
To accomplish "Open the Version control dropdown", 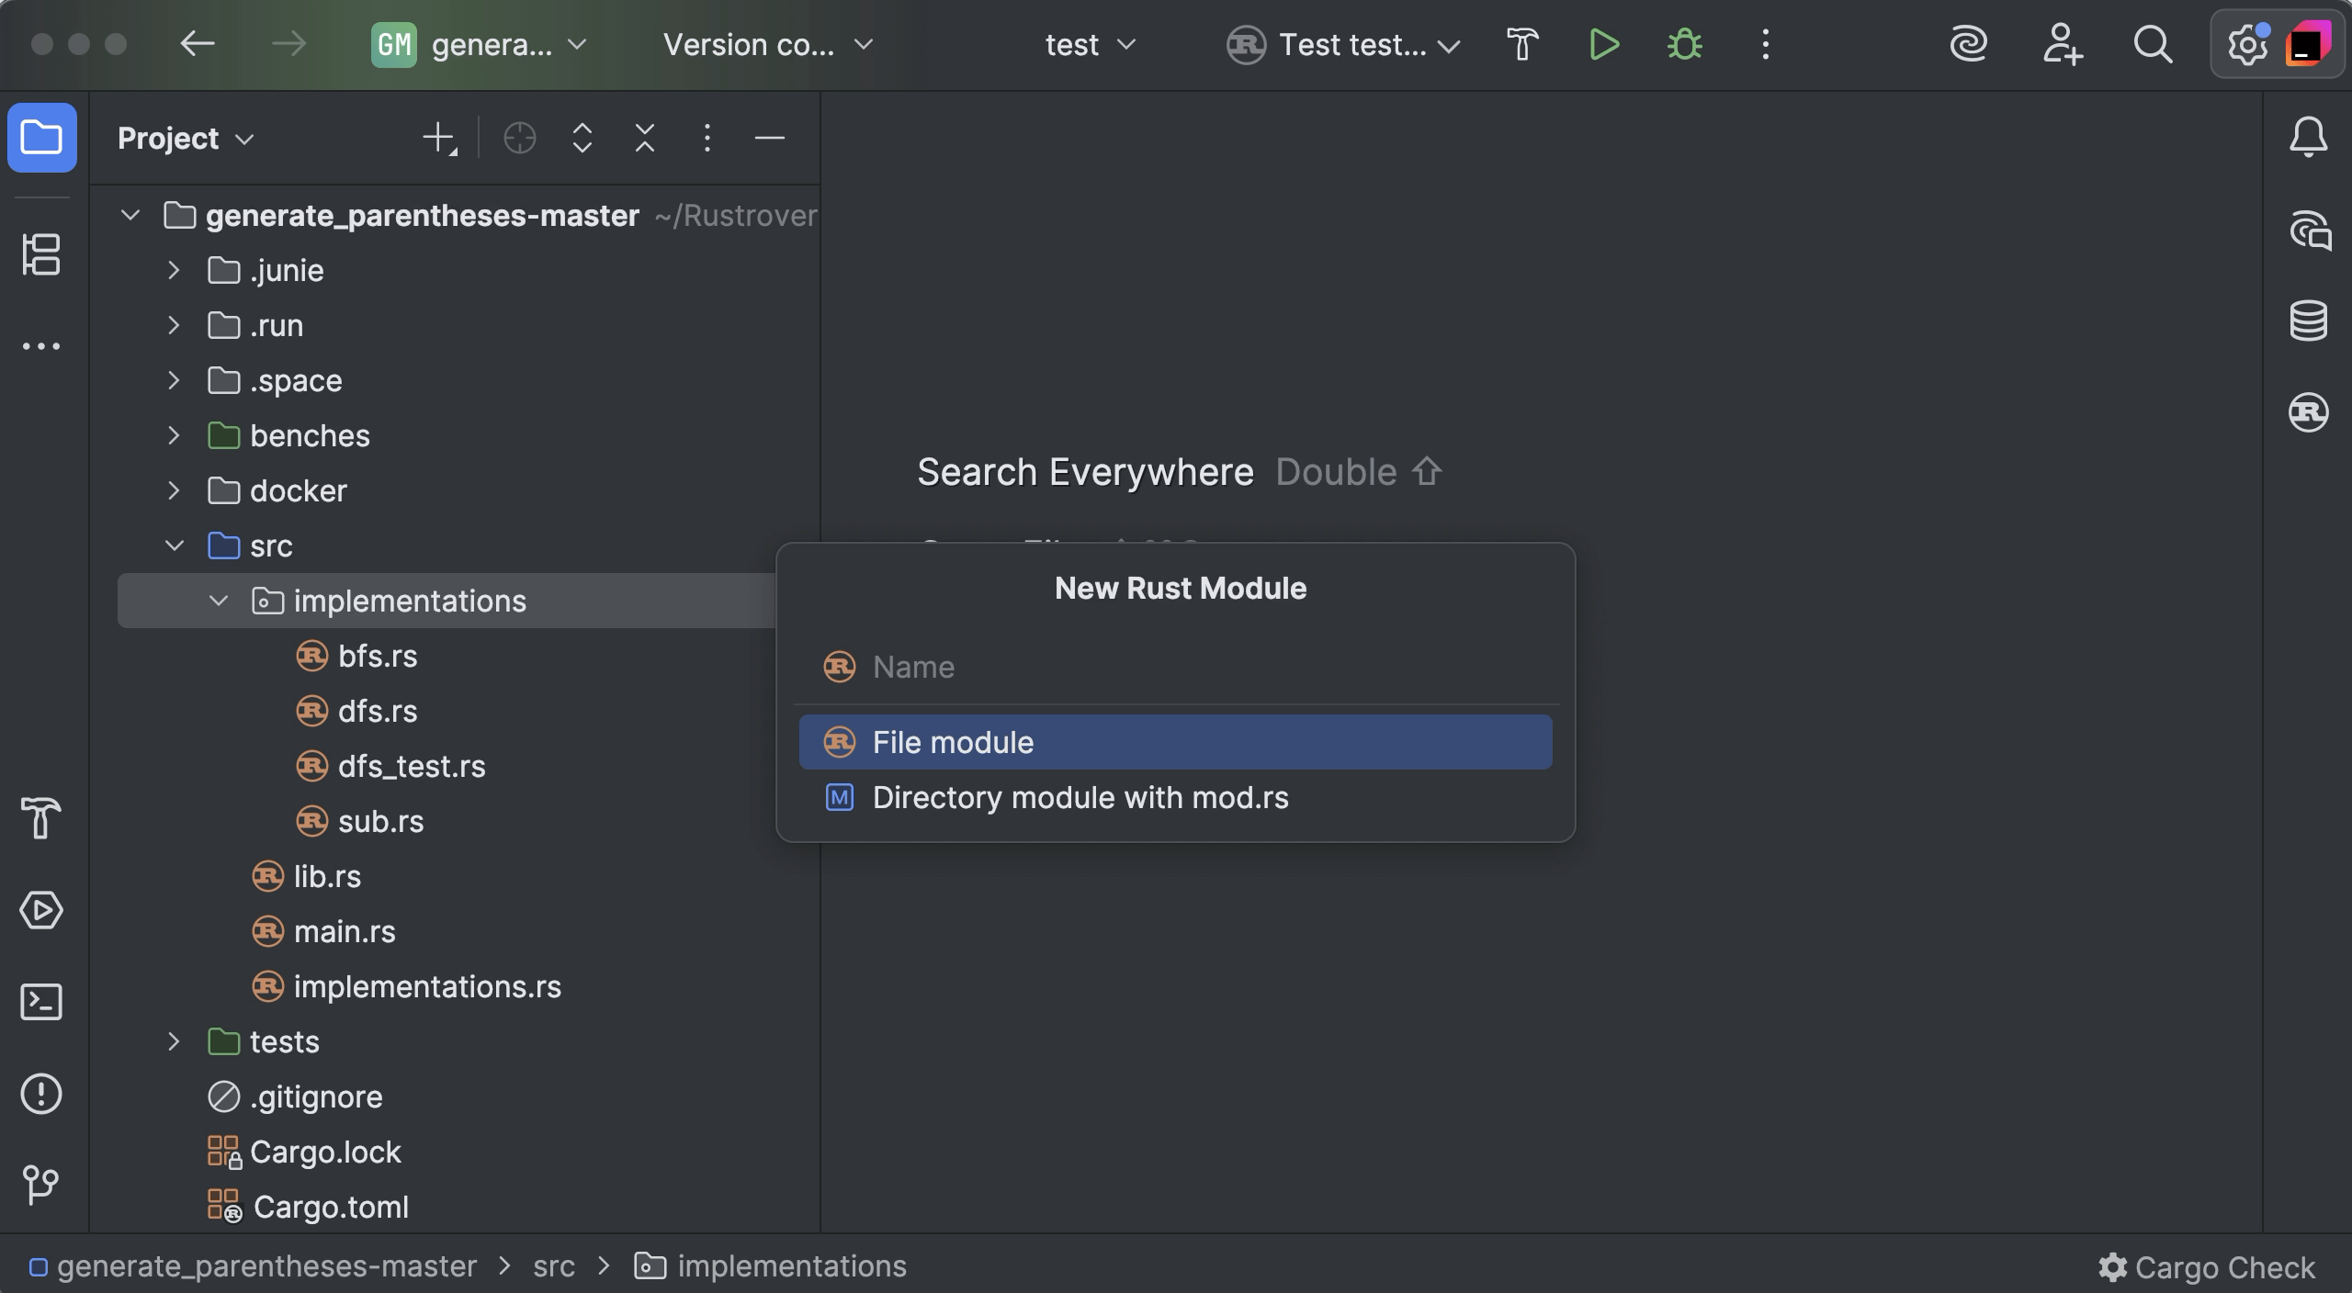I will click(x=767, y=44).
